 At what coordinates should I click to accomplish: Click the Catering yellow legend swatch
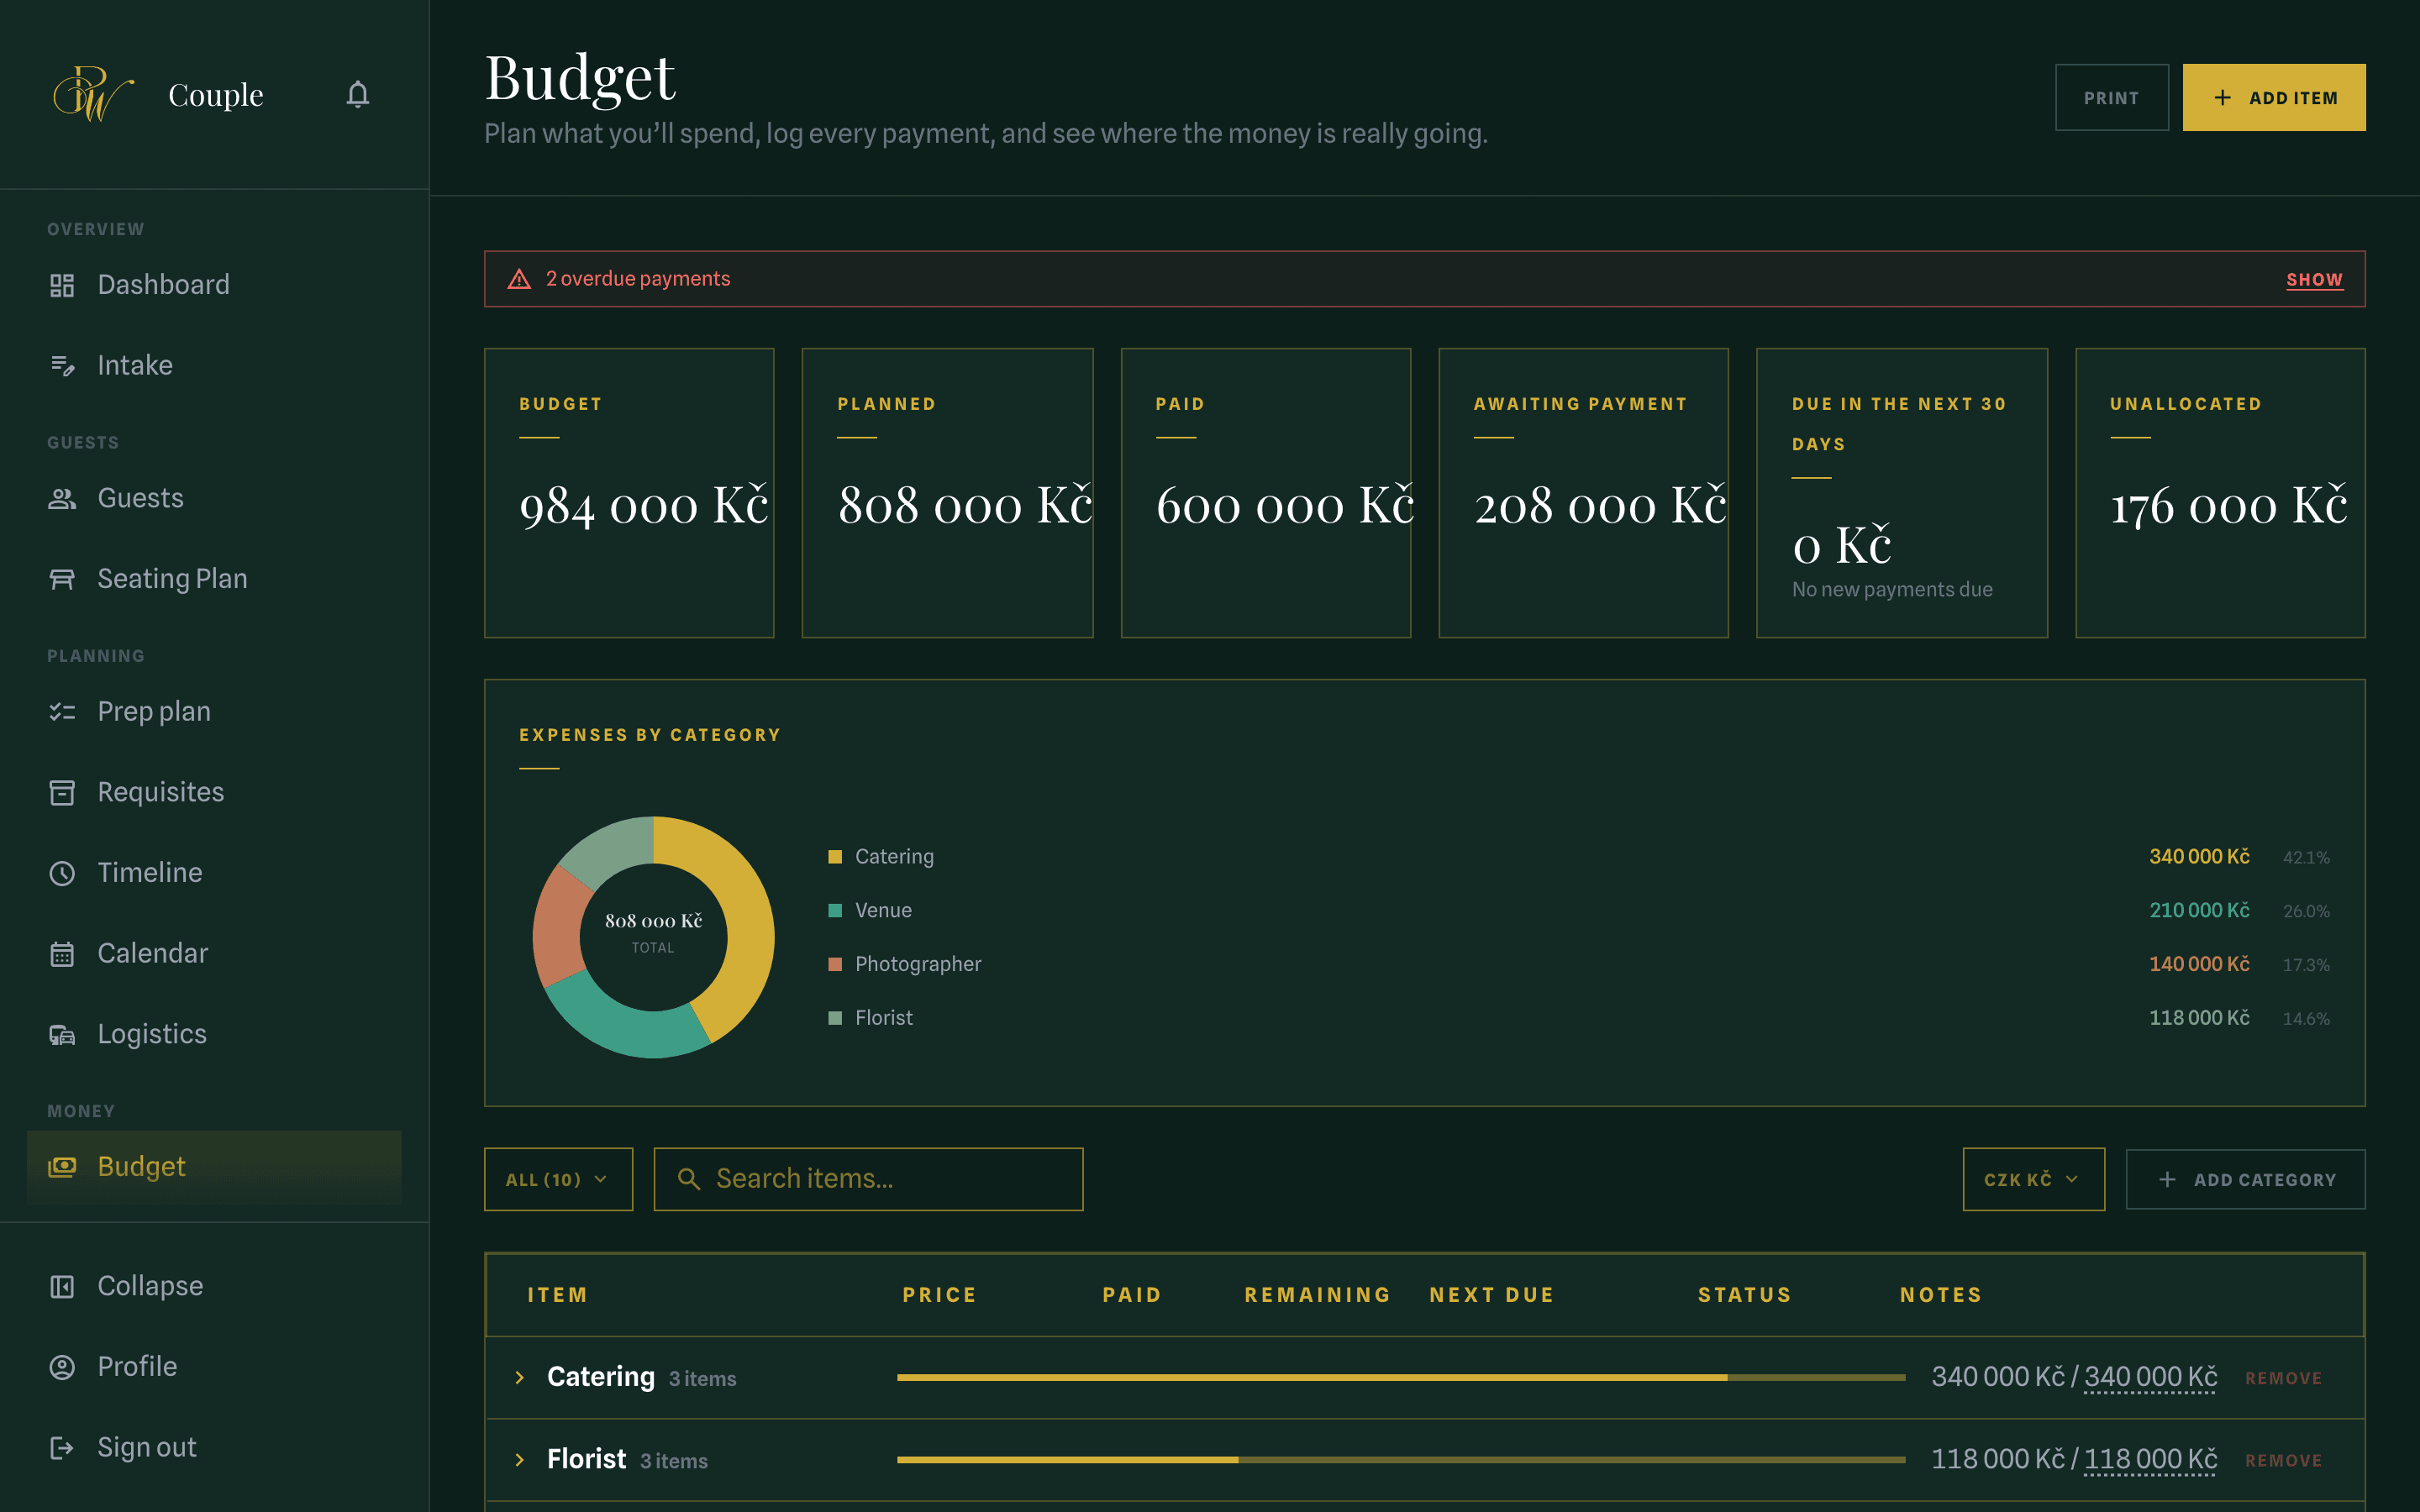(x=835, y=857)
